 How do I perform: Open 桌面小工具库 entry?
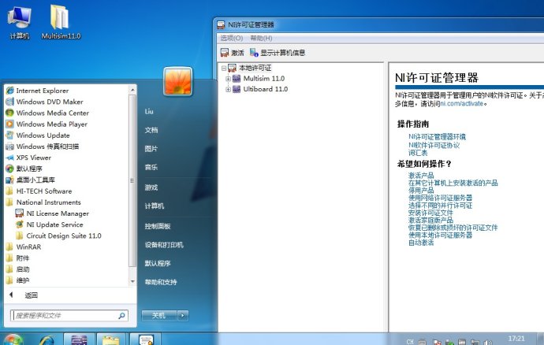point(30,180)
